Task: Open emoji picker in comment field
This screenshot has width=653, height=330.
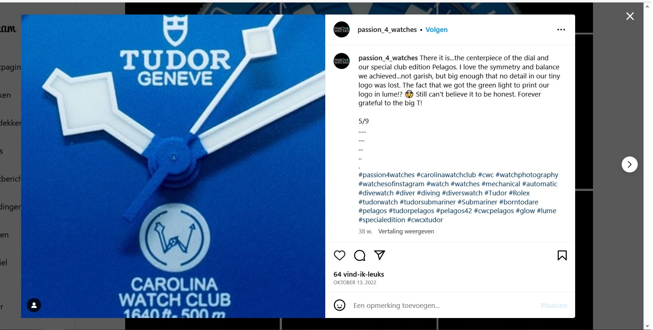Action: (x=339, y=305)
